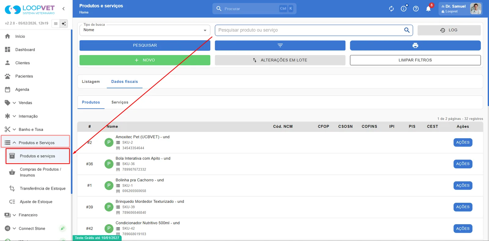Click AÇÕES for Bolinha pra Cachorro
Viewport: 489px width, 241px height.
[x=463, y=185]
